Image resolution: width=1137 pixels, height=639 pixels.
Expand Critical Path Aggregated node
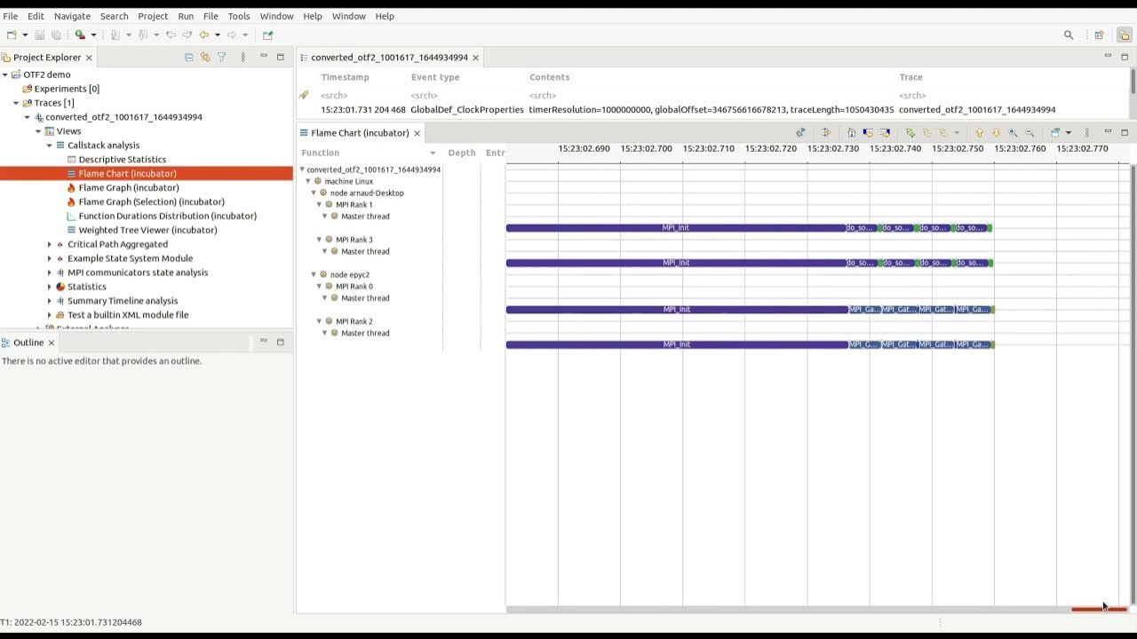pyautogui.click(x=50, y=244)
